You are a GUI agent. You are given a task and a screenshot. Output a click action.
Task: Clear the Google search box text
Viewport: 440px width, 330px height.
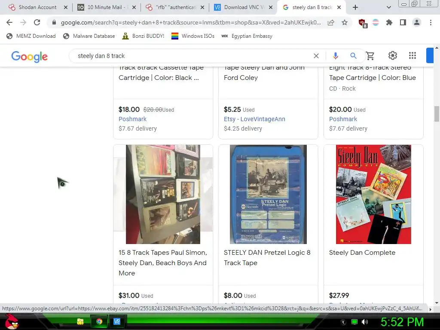(x=316, y=56)
